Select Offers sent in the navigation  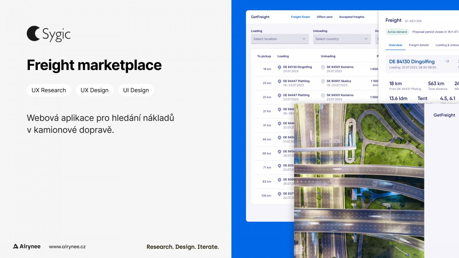point(324,17)
